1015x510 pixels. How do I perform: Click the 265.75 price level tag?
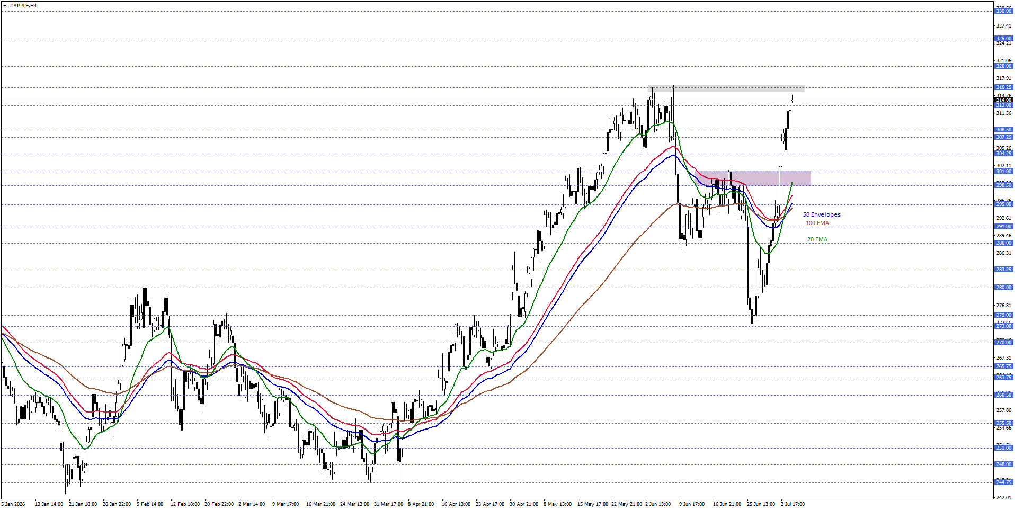(x=1004, y=366)
